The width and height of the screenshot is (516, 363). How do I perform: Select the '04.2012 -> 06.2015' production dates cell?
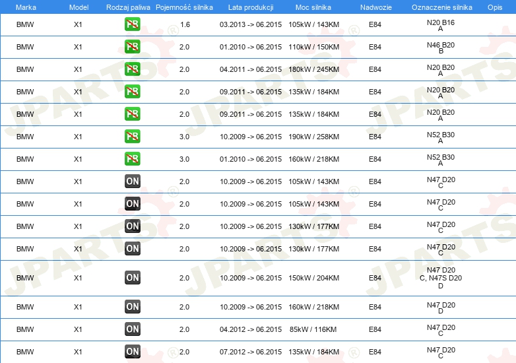(251, 329)
